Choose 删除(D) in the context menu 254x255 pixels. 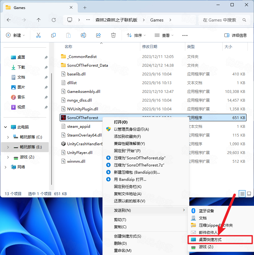[x=120, y=243]
